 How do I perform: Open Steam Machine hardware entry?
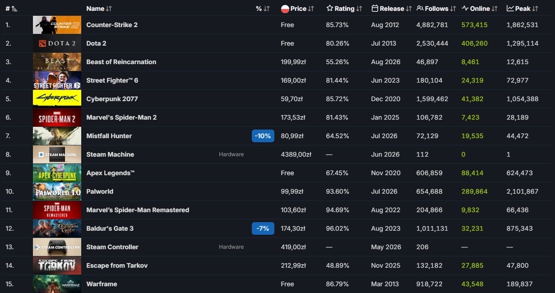[110, 154]
